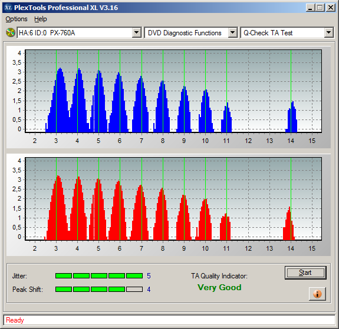Click the disc drive icon beside device list
339x329 pixels.
click(11, 32)
